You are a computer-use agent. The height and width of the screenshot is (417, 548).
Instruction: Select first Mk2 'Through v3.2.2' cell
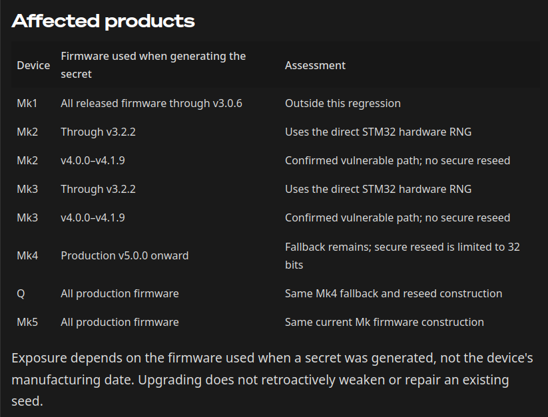pyautogui.click(x=98, y=132)
